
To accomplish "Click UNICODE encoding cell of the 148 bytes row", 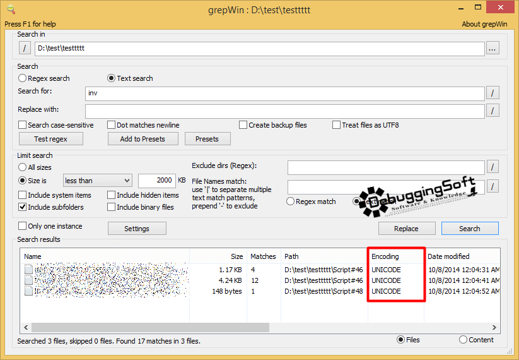I will click(x=386, y=291).
